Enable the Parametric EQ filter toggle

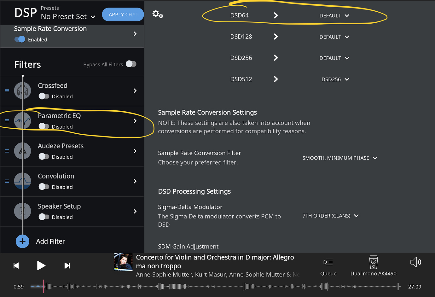coord(44,126)
